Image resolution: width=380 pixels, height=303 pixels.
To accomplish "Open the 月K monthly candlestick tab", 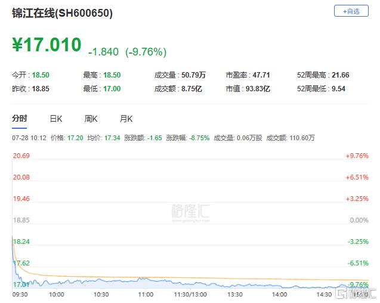I will pos(126,119).
